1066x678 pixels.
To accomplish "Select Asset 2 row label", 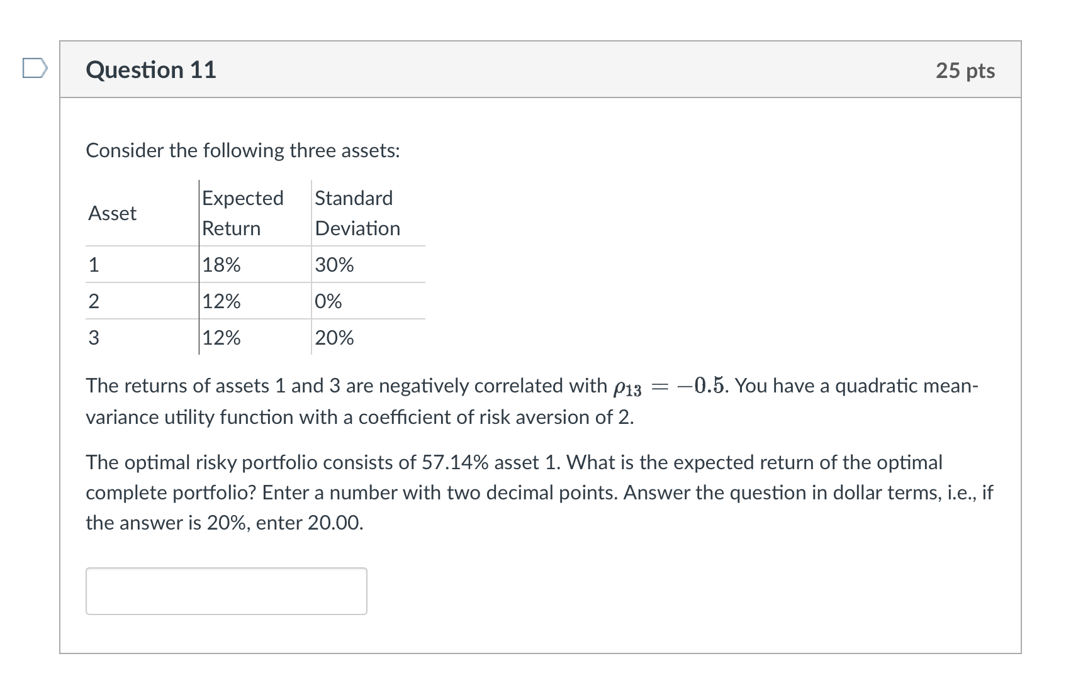I will point(93,302).
